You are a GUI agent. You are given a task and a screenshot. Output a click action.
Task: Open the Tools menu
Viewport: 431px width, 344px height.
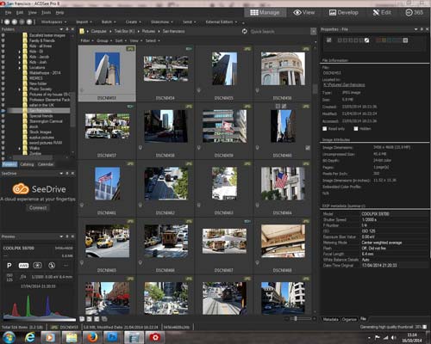(x=46, y=13)
